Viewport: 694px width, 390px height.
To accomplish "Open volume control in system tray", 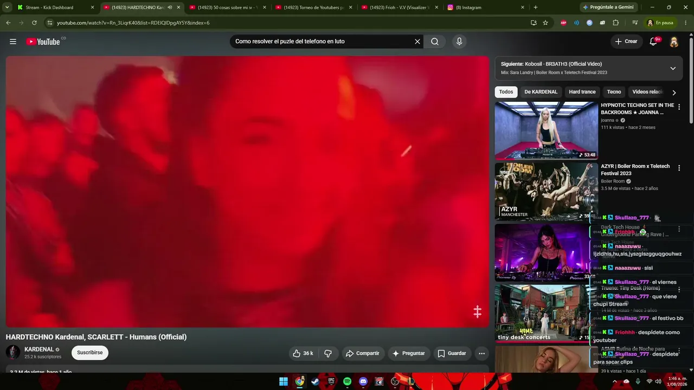I will coord(658,381).
